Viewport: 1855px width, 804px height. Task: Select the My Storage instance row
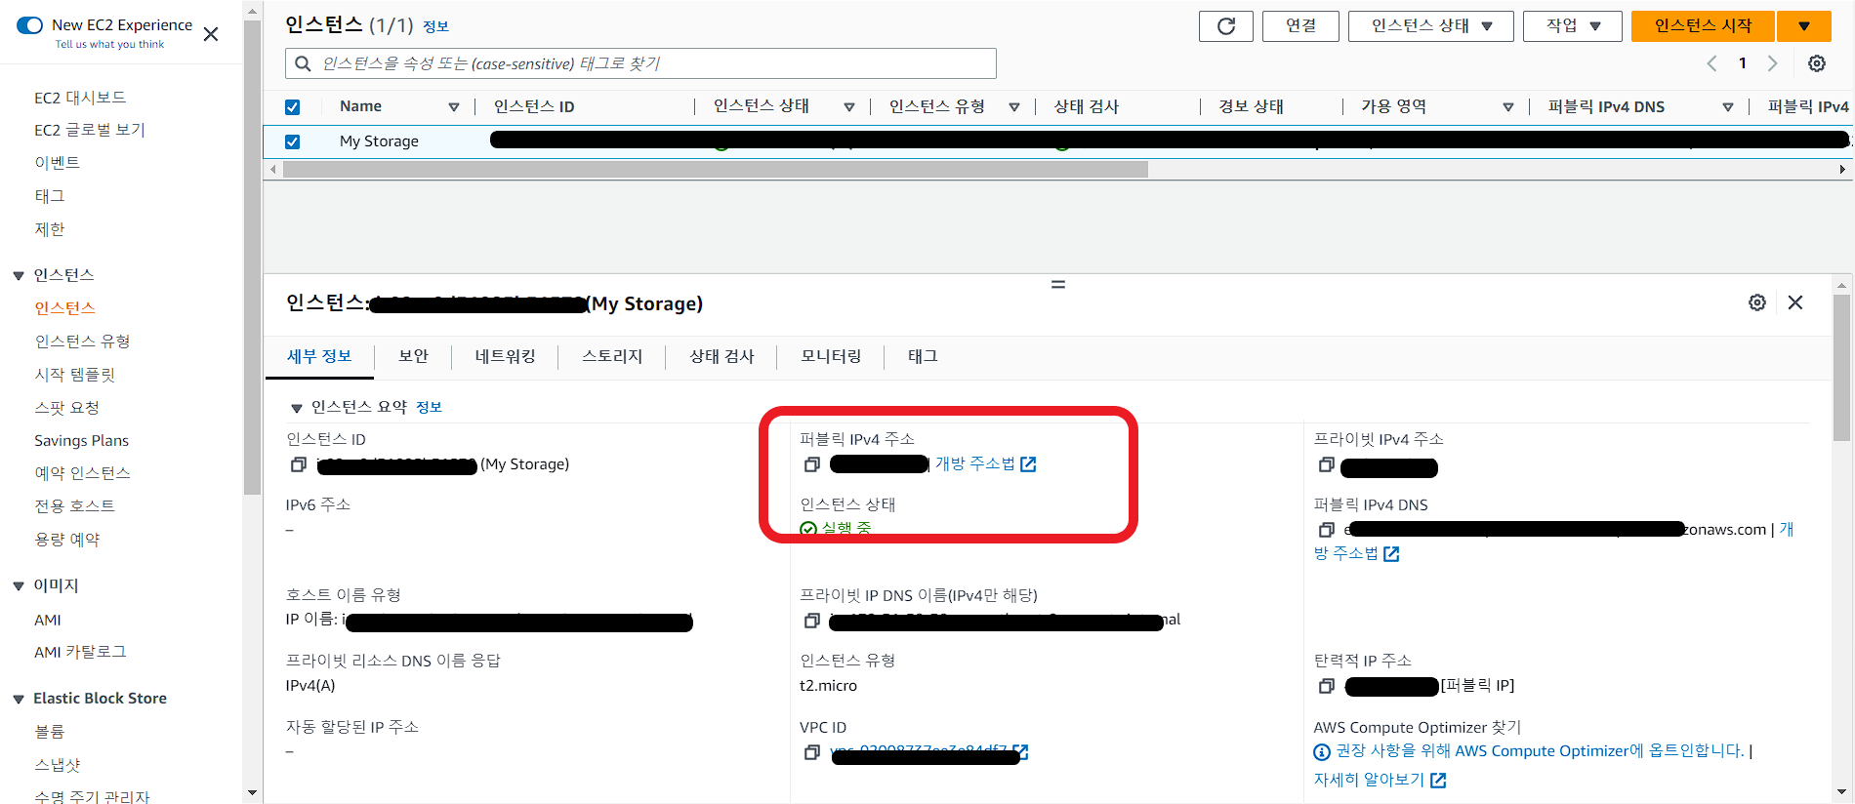(x=1058, y=141)
